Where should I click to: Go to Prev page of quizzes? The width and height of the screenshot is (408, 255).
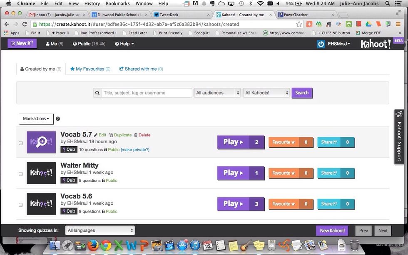coord(363,230)
